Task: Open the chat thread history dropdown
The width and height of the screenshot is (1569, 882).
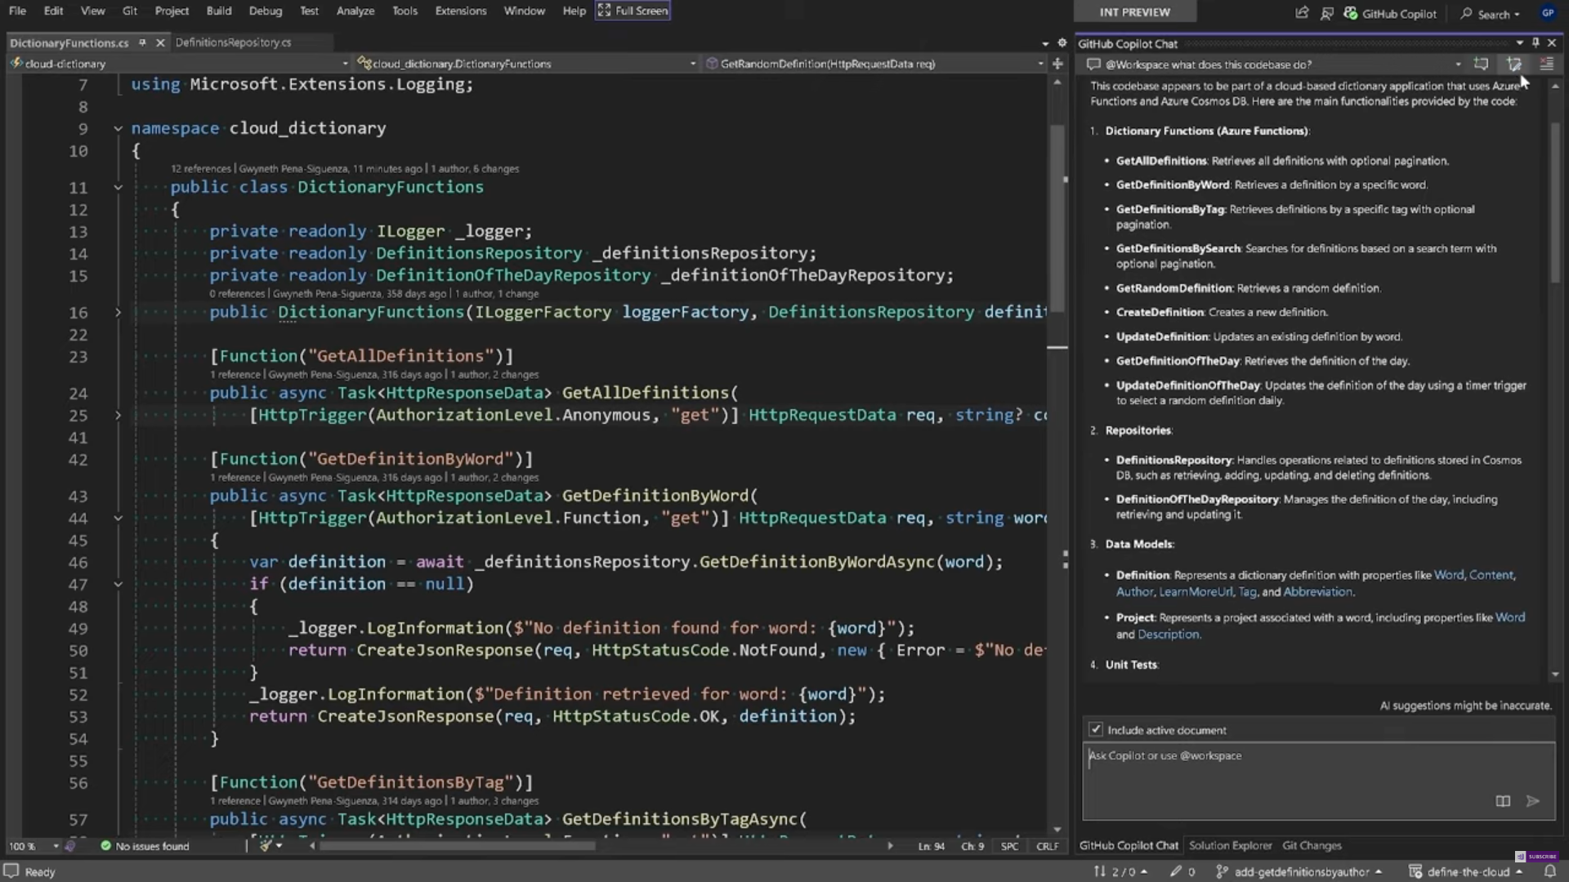Action: pos(1458,64)
